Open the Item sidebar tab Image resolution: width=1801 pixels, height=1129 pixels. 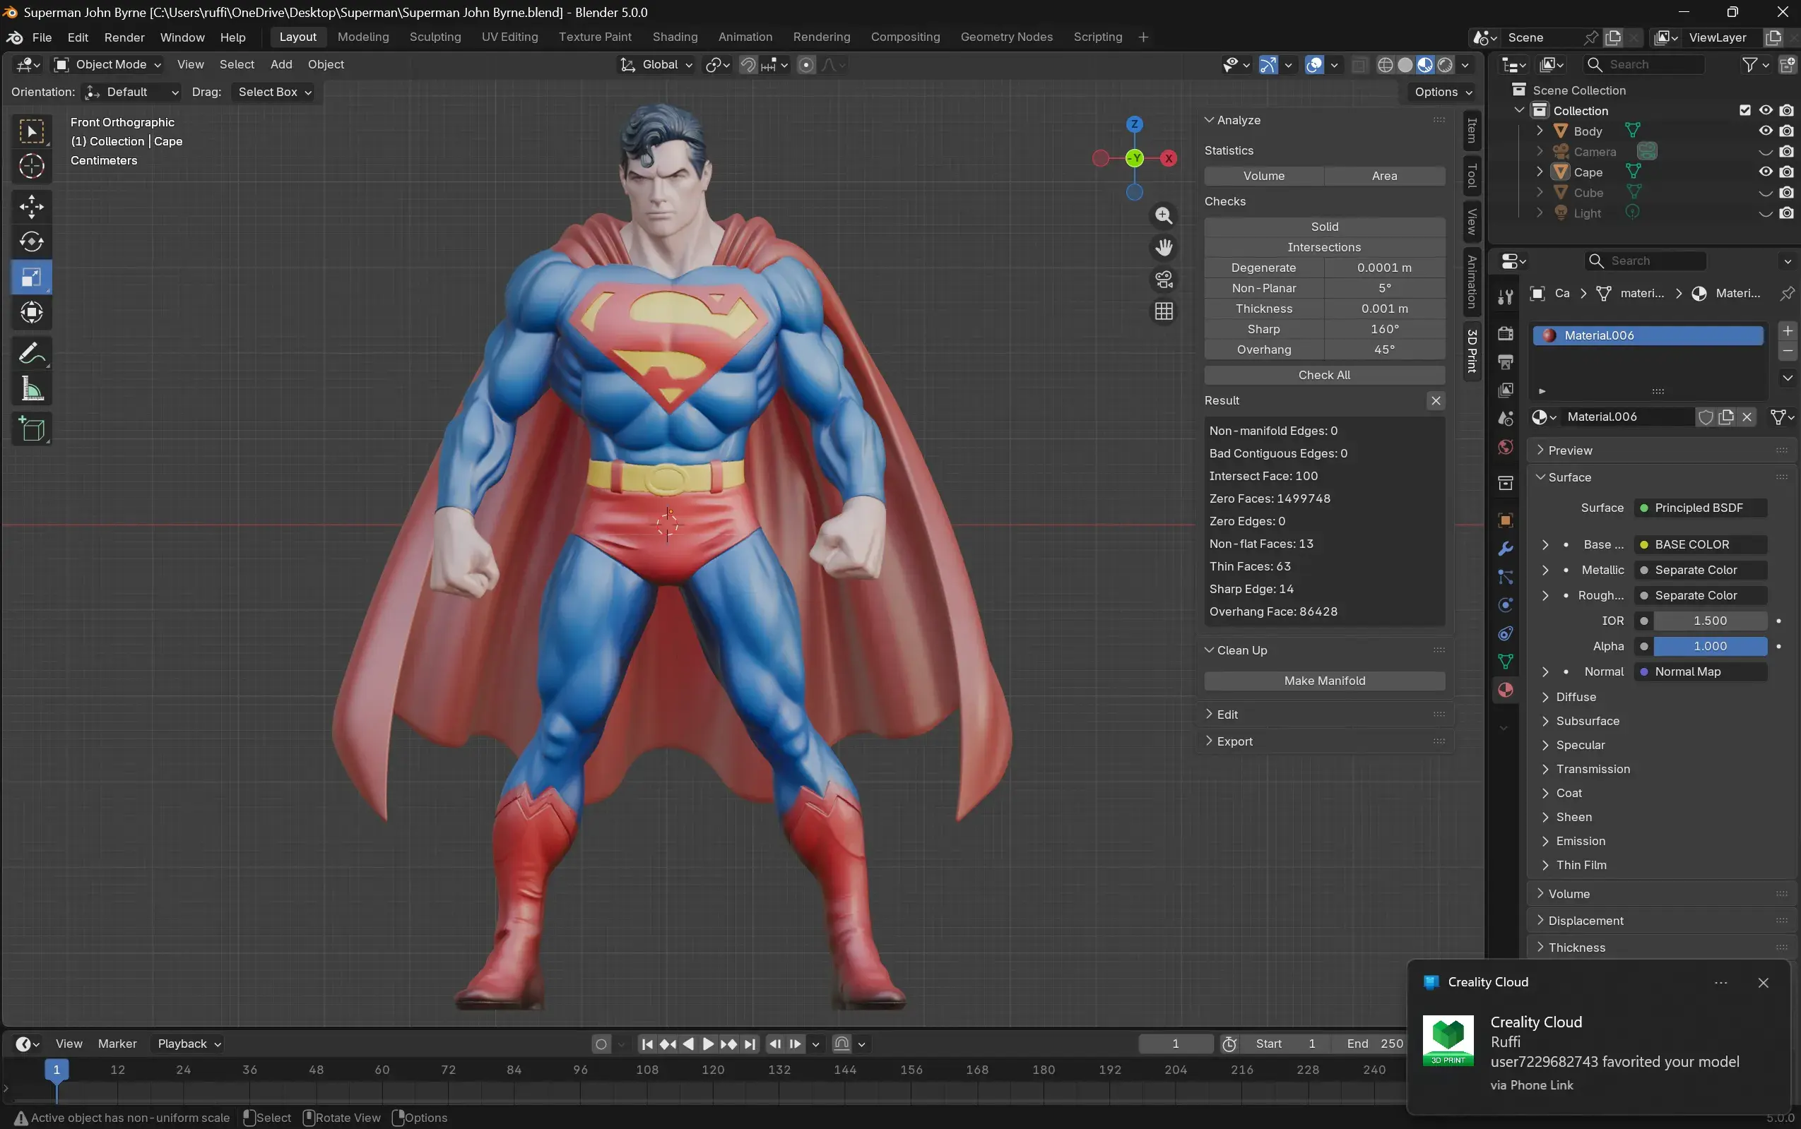[1472, 131]
